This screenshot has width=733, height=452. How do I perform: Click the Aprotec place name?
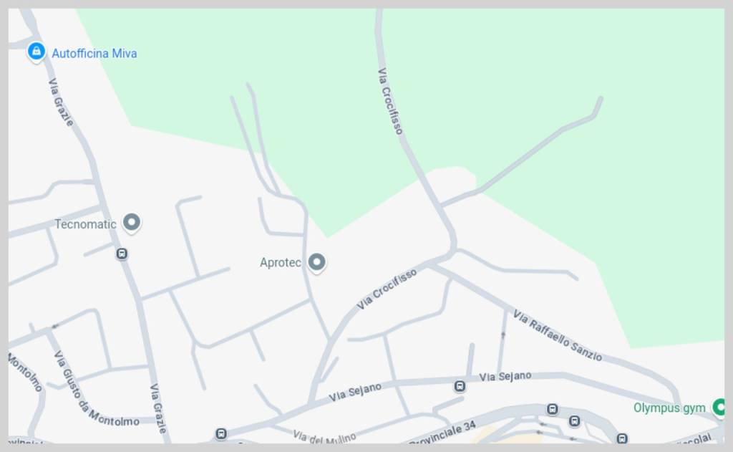pos(281,262)
